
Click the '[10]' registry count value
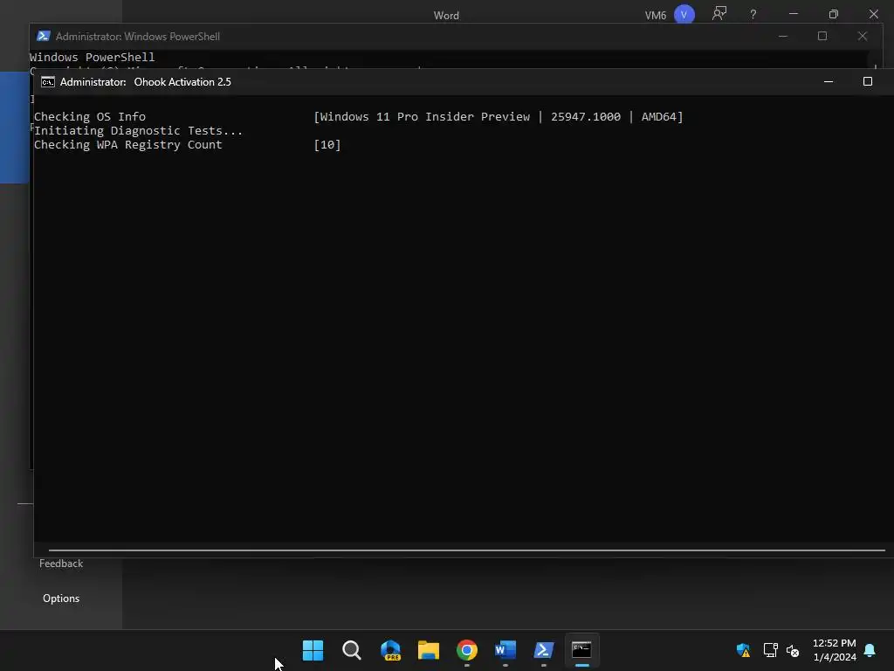point(327,145)
